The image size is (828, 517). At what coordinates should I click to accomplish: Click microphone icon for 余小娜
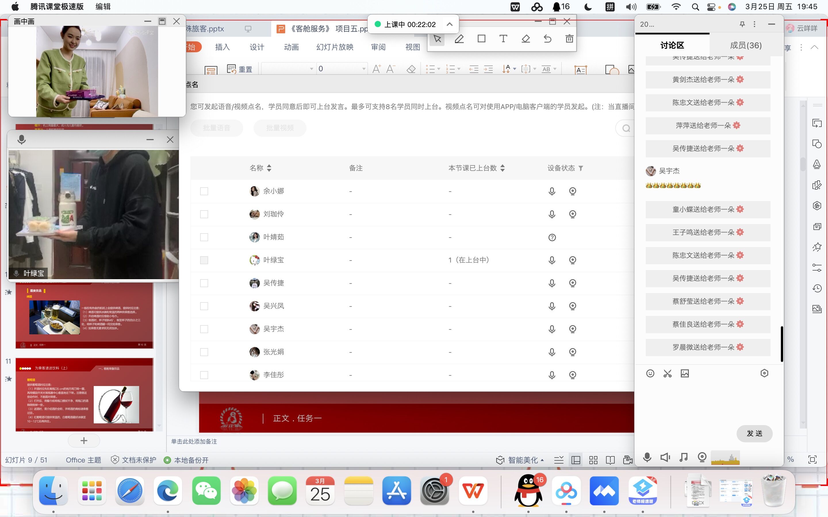point(551,191)
